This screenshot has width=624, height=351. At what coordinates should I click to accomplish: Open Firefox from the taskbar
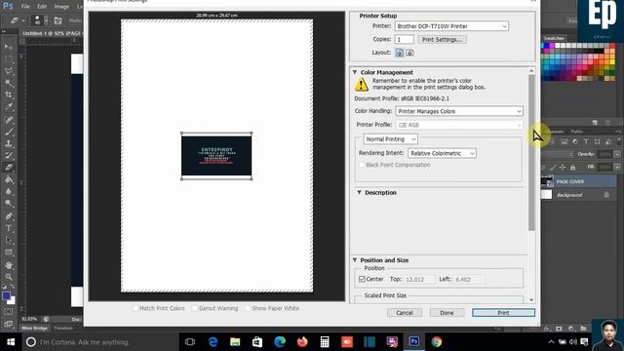pos(302,342)
